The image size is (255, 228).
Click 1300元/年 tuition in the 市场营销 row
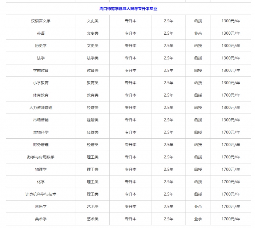[231, 120]
